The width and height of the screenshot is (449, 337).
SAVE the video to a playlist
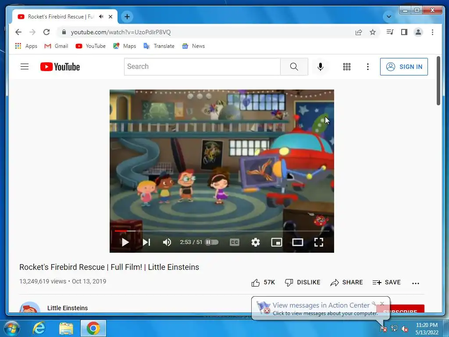(x=387, y=283)
